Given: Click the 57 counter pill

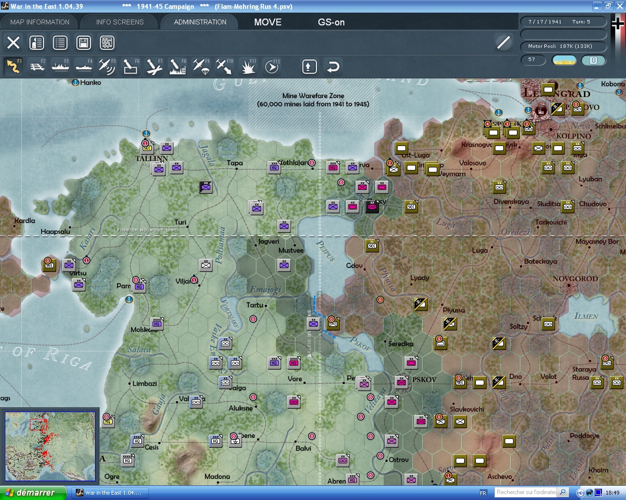Looking at the screenshot, I should pos(534,60).
